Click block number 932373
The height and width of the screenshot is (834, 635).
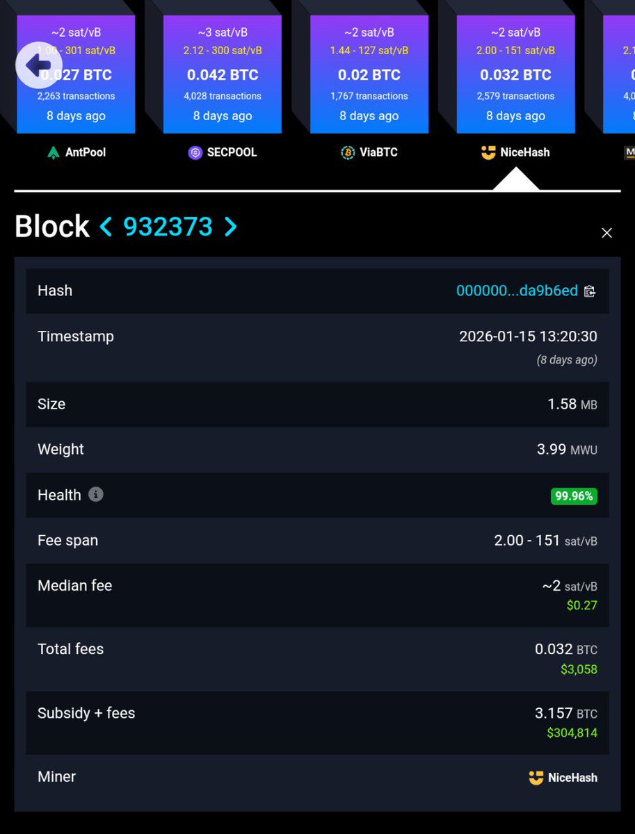pyautogui.click(x=168, y=227)
